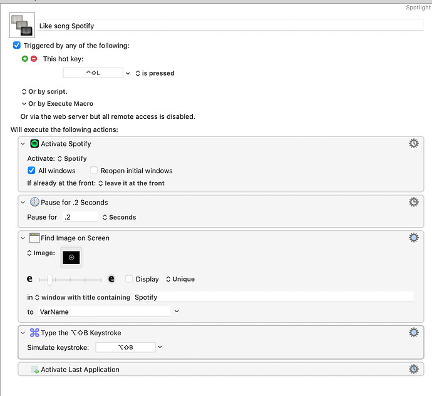The height and width of the screenshot is (396, 432).
Task: Open gear menu for Type Keystroke action
Action: (414, 333)
